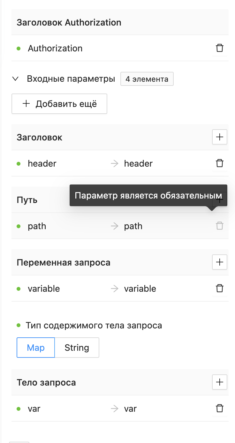Image resolution: width=235 pixels, height=443 pixels.
Task: Click the arrow mapping icon beside header
Action: [114, 163]
